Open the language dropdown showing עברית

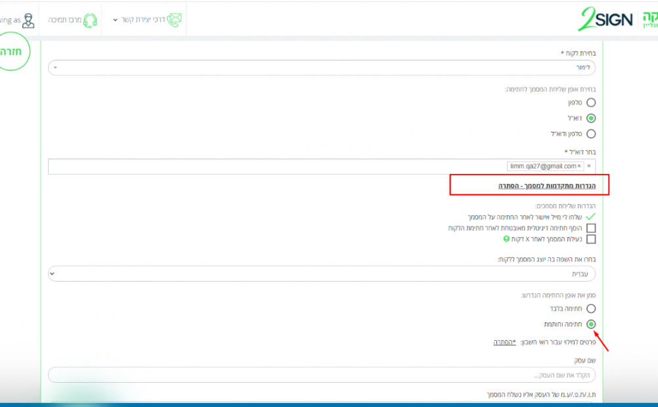[x=322, y=274]
